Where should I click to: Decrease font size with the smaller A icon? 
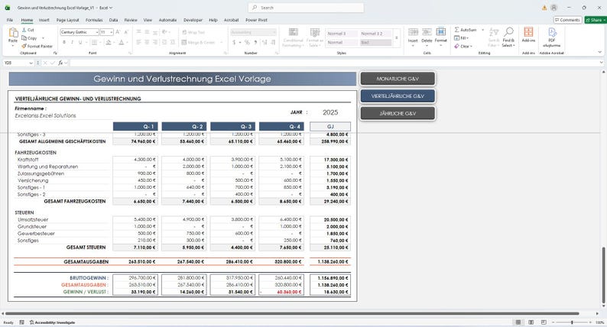126,32
